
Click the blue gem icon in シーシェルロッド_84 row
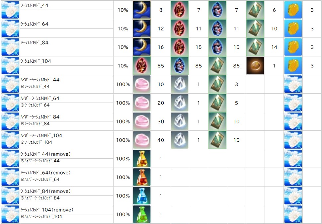(x=217, y=47)
